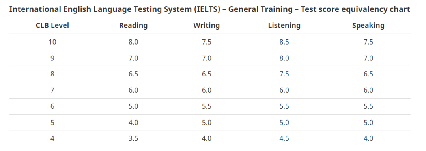426x151 pixels.
Task: Select CLB Level 6 cell
Action: (x=52, y=106)
